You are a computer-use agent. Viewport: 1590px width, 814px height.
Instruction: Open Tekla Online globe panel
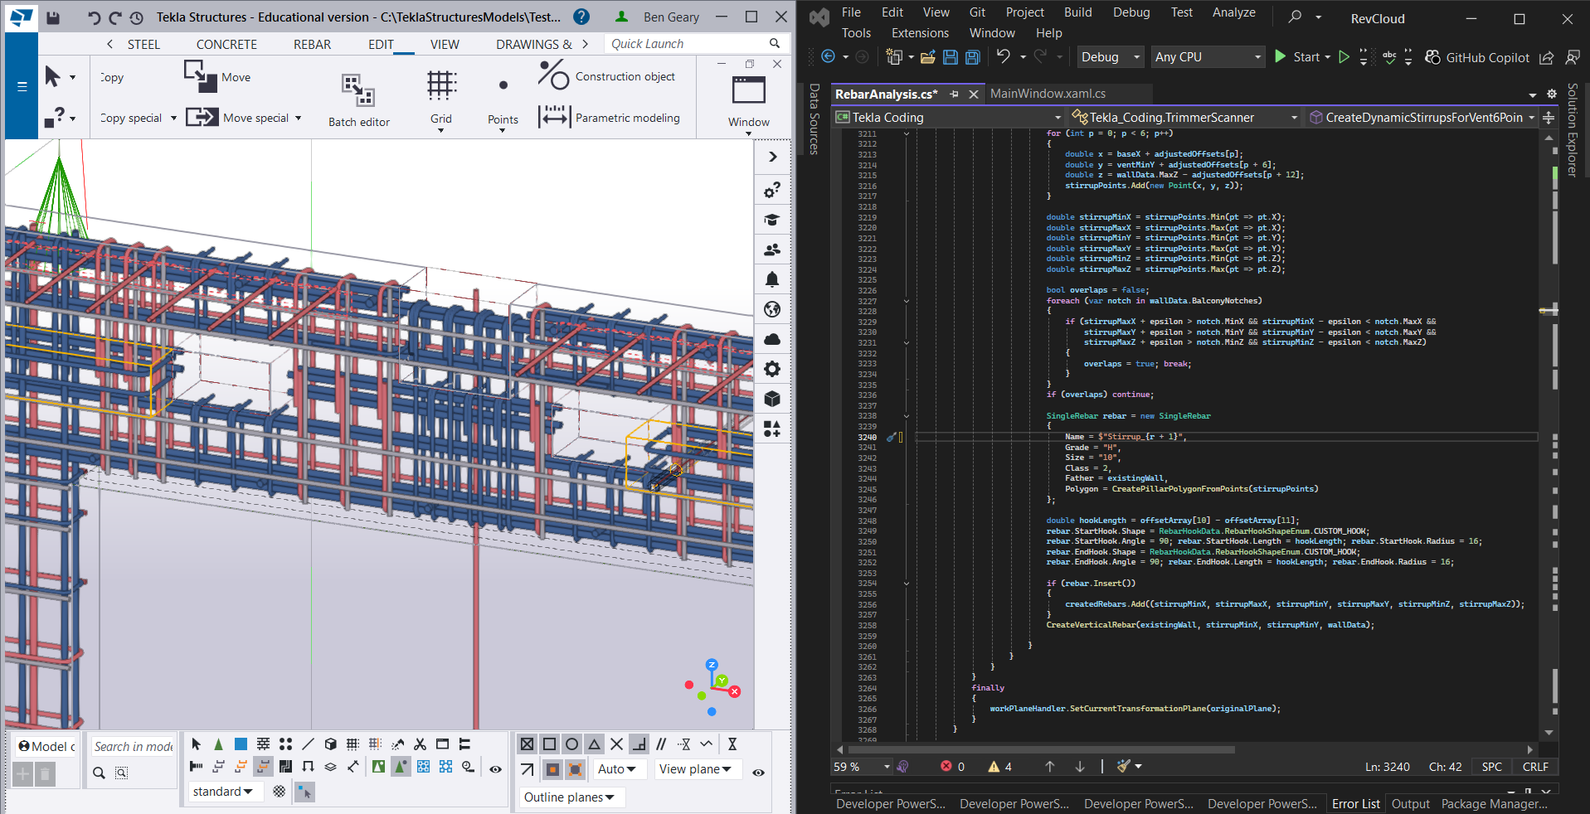[772, 309]
